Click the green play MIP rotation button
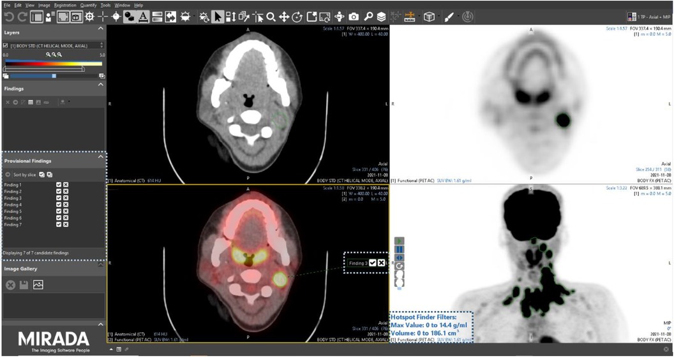 (400, 241)
